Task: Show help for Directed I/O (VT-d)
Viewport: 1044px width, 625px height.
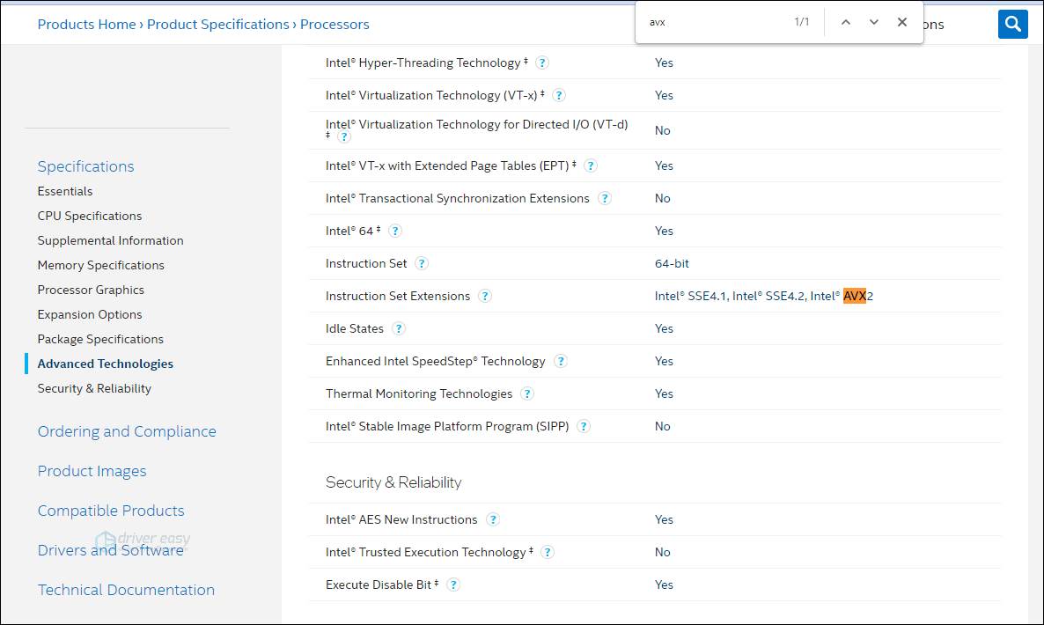Action: point(343,136)
